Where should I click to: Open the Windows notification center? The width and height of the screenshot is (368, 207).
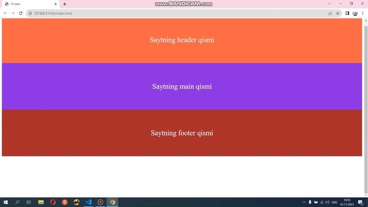[361, 202]
